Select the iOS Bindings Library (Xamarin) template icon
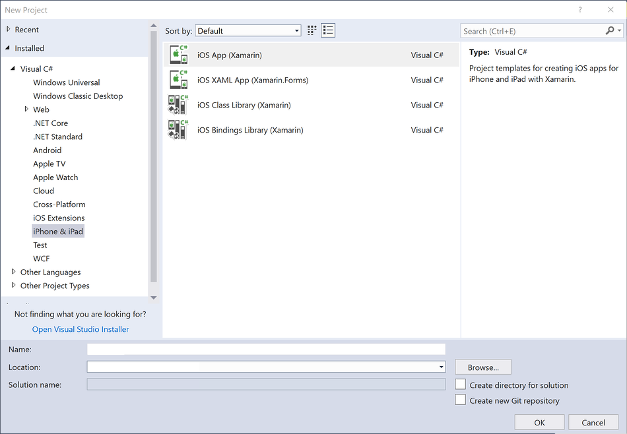This screenshot has height=434, width=627. (178, 130)
